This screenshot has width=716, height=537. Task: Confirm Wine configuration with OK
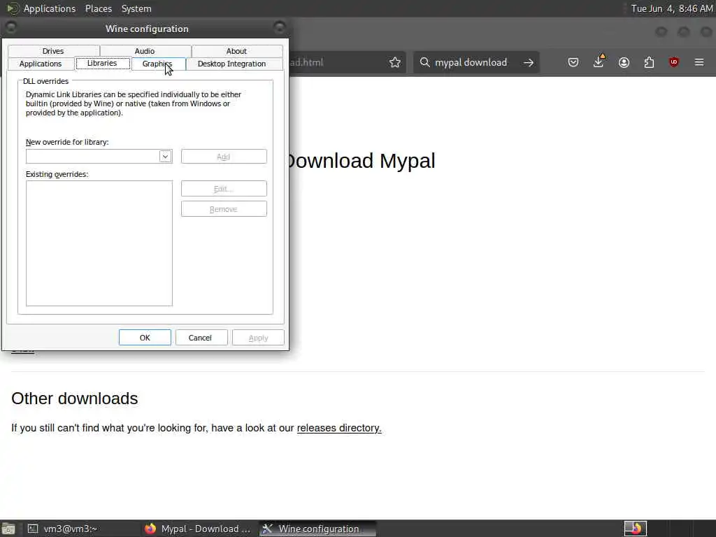coord(145,338)
